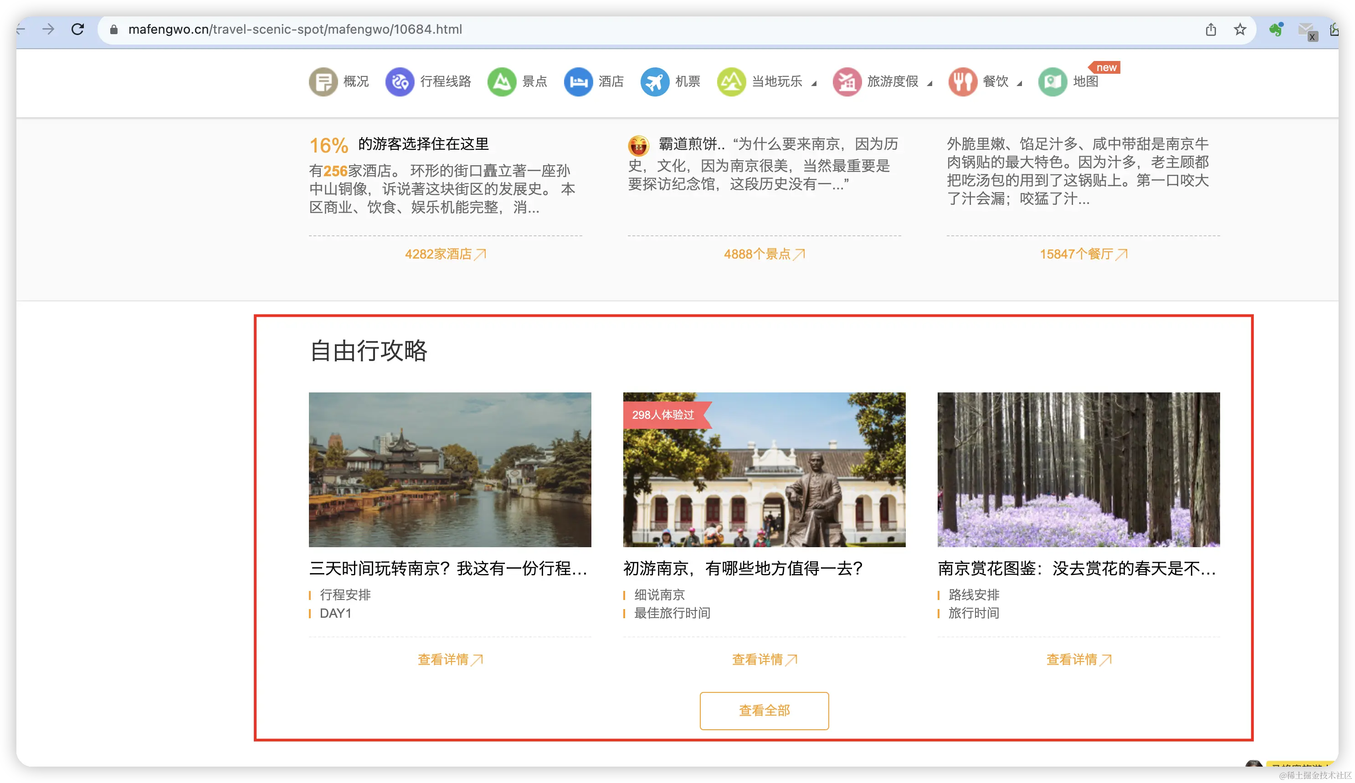This screenshot has height=783, width=1355.
Task: Click the 地图 map icon
Action: pos(1052,81)
